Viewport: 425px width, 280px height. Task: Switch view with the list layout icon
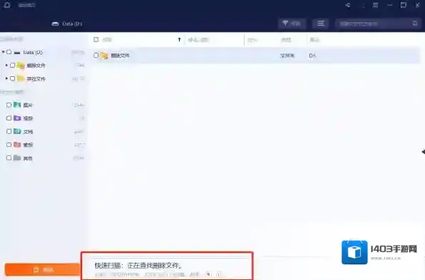point(321,24)
